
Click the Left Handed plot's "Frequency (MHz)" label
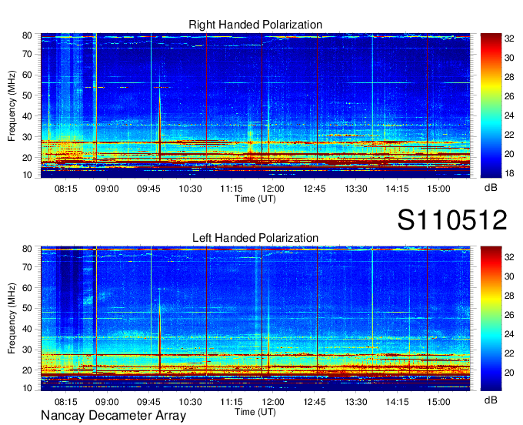(12, 319)
